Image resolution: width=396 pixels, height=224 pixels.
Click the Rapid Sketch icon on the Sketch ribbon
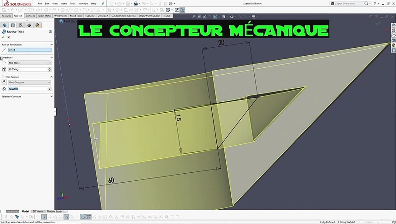click(176, 10)
